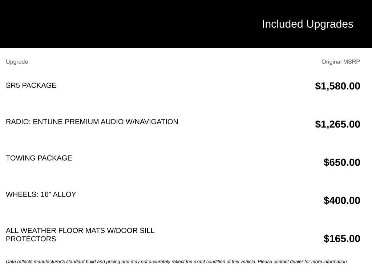Select the Wheels 16" Alloy upgrade
The image size is (372, 279).
[x=41, y=194]
